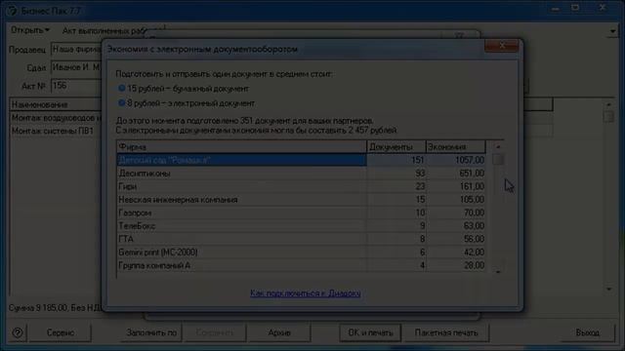Click the Продавец input field
Image resolution: width=625 pixels, height=351 pixels.
[x=76, y=50]
